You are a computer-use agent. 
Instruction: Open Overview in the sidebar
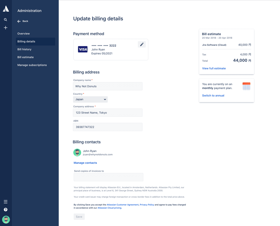24,34
